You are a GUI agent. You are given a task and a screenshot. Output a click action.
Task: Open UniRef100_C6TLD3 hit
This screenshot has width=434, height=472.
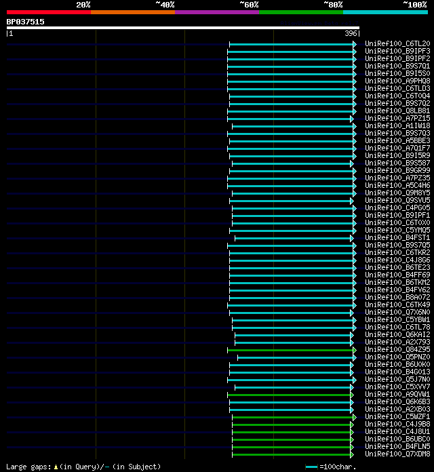click(397, 88)
